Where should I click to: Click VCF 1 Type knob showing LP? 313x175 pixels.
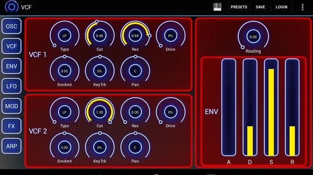(64, 35)
